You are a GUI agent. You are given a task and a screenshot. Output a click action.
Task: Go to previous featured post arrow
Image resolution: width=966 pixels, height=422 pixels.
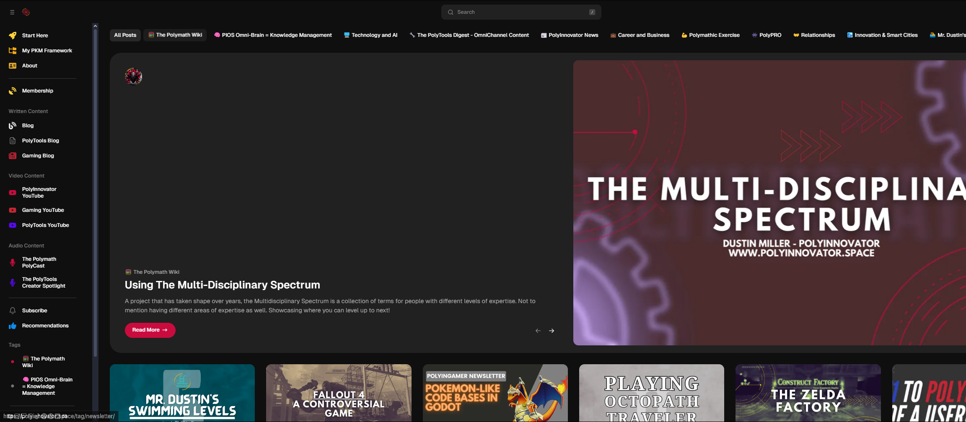pos(538,331)
